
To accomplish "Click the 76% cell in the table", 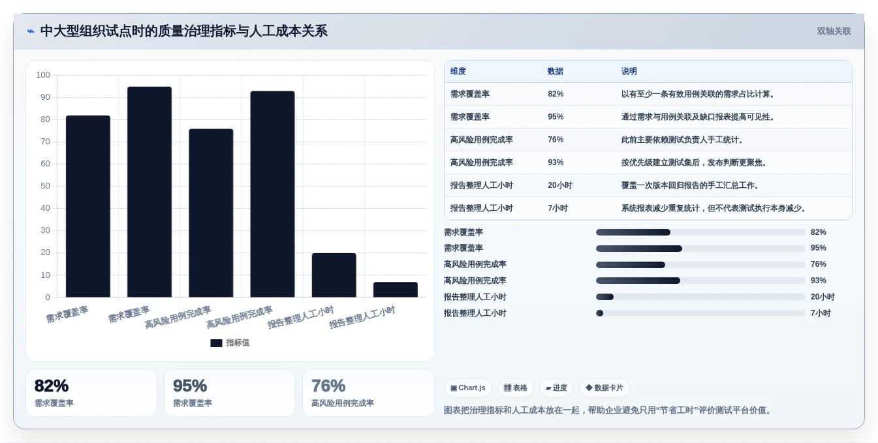I will click(556, 140).
